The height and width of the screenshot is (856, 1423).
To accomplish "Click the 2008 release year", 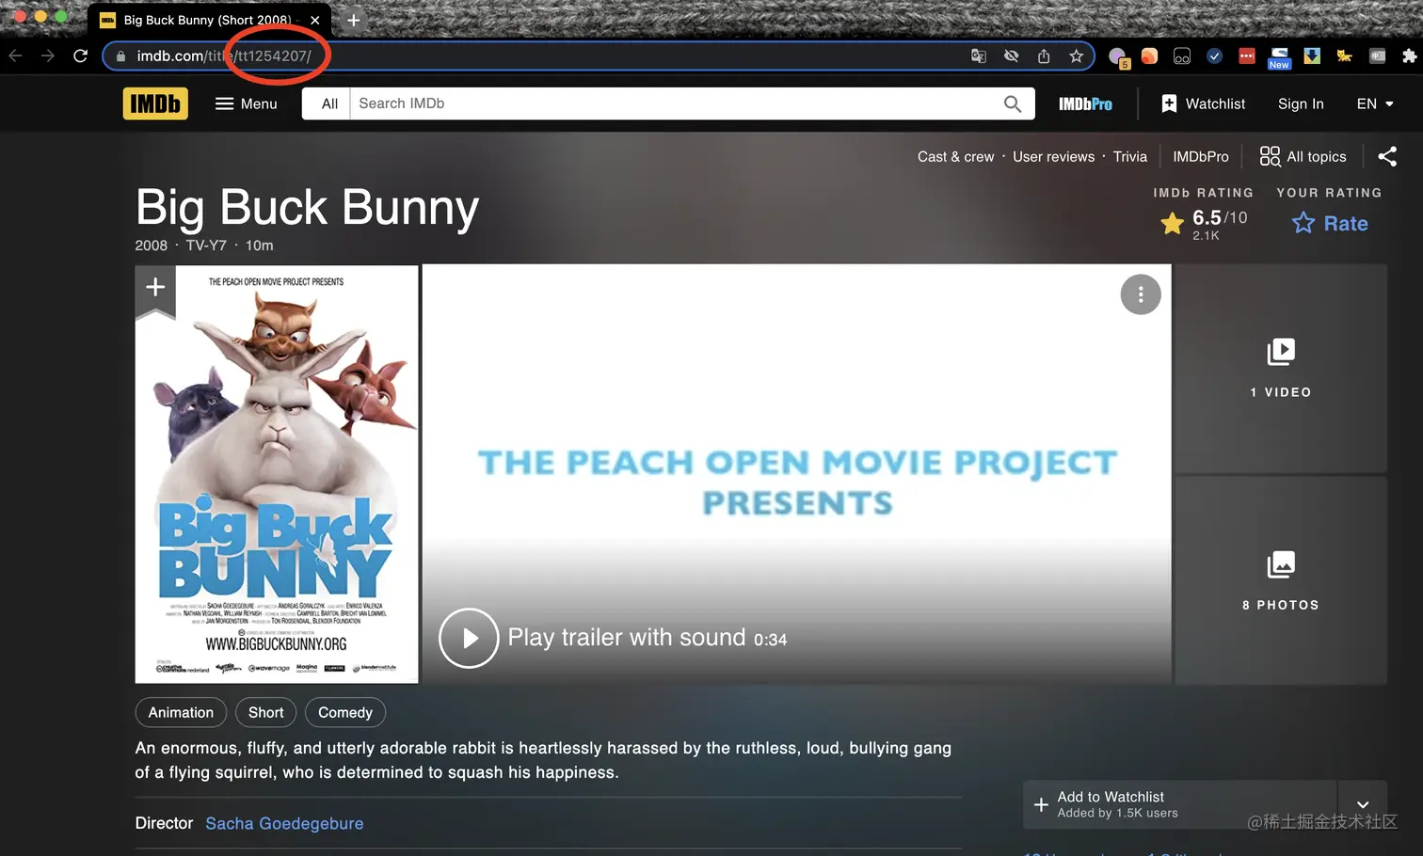I will [151, 246].
